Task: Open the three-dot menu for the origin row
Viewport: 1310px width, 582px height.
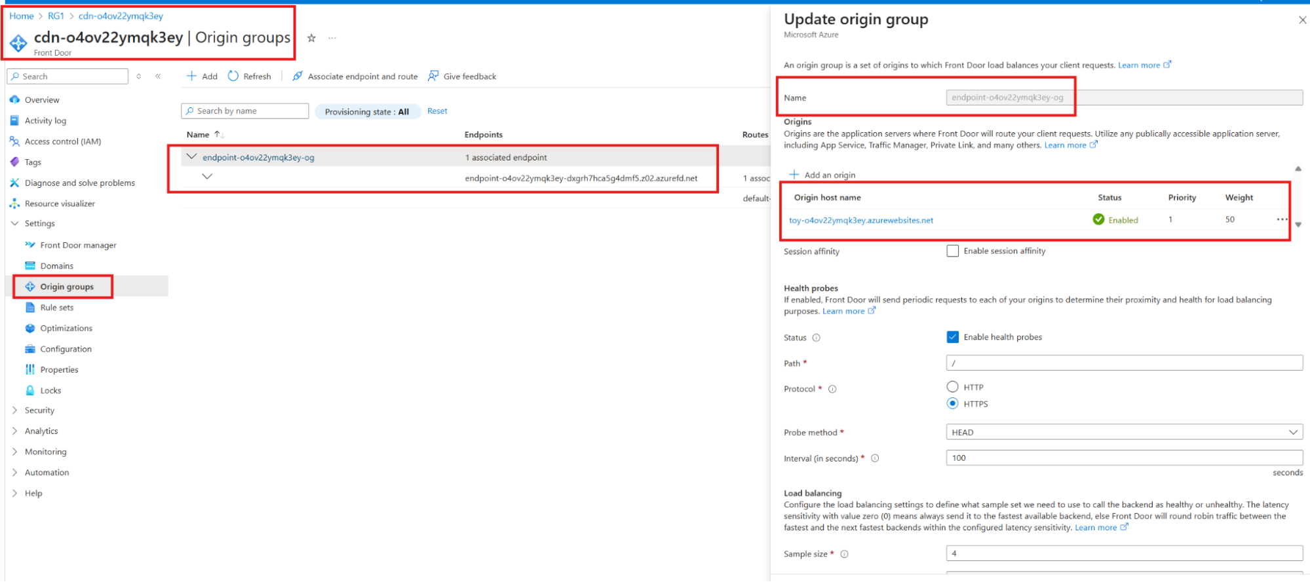Action: [1281, 219]
